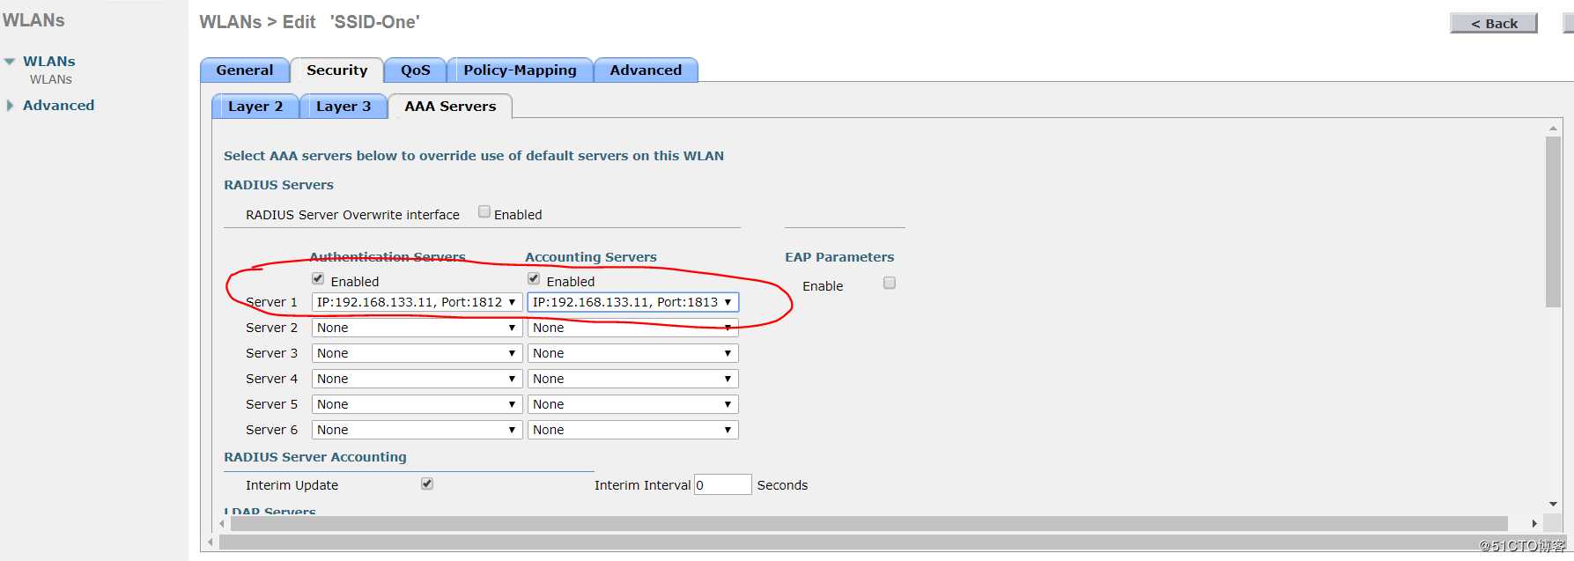
Task: Open Server 4 authentication server dropdown
Action: click(417, 379)
